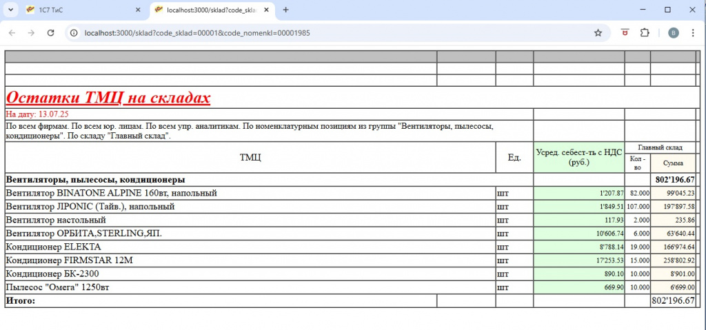Image resolution: width=706 pixels, height=330 pixels.
Task: Click sum value 258'802.92
Action: tap(680, 260)
